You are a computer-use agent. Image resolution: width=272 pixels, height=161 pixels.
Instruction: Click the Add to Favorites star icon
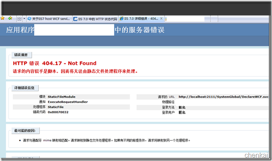(10, 18)
